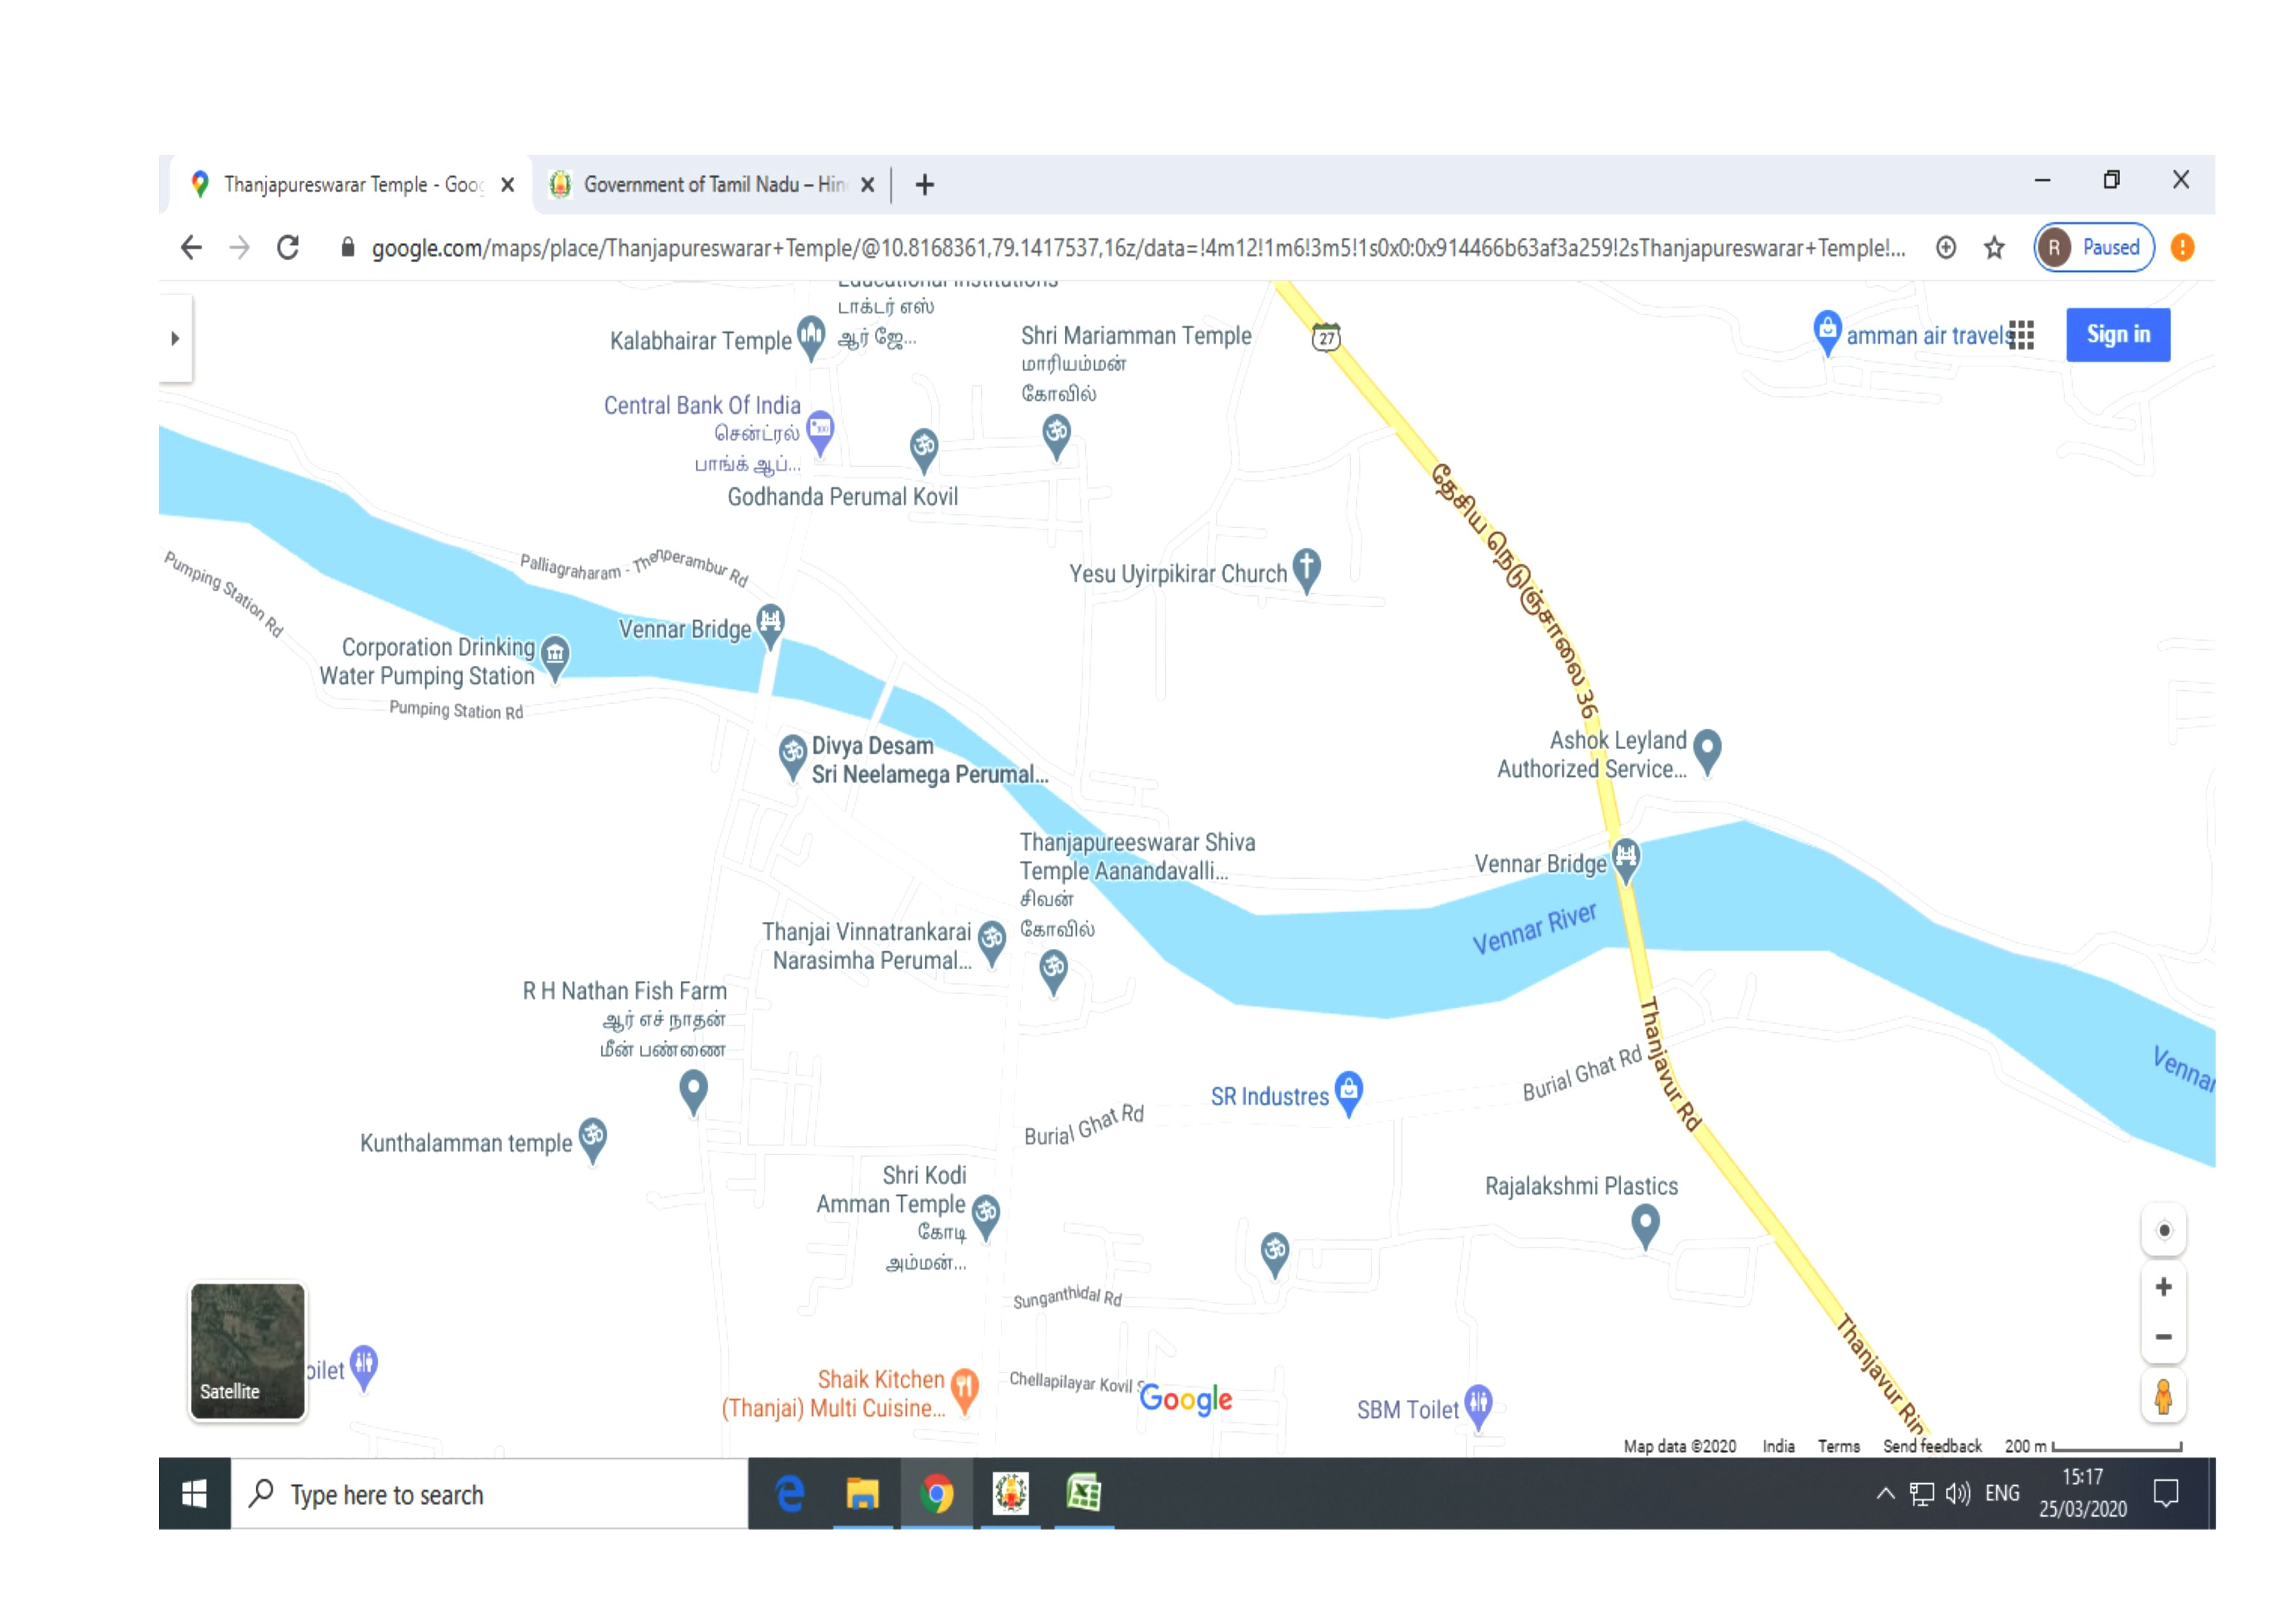Show hidden system tray icons chevron
This screenshot has width=2296, height=1624.
[1885, 1494]
